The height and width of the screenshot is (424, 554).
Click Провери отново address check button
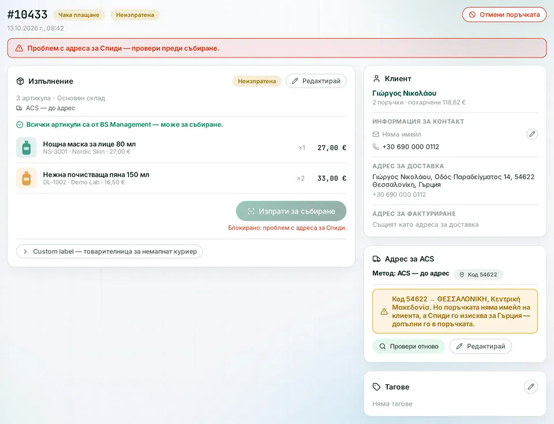(409, 346)
